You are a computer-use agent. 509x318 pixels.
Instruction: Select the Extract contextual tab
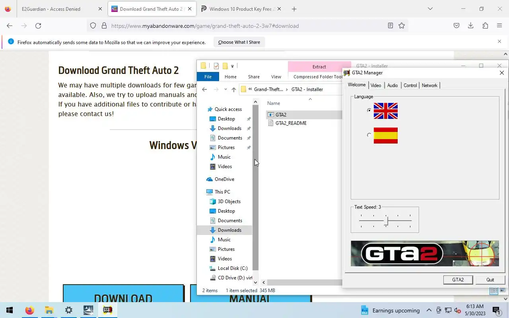pos(319,67)
